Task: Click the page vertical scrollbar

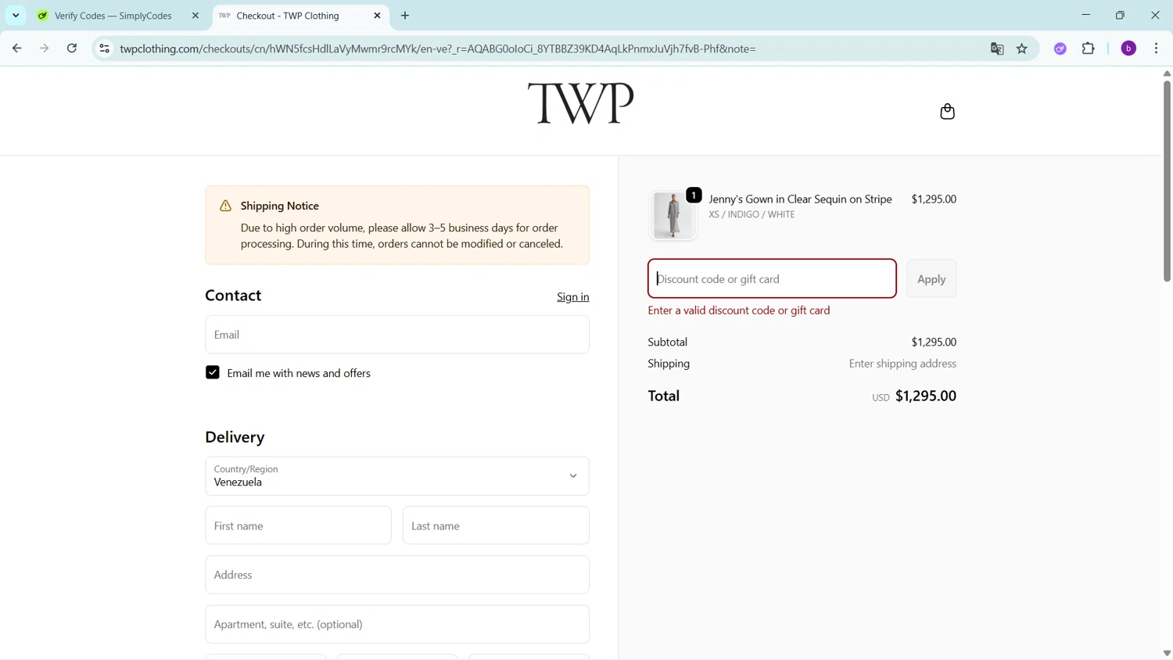Action: click(1167, 180)
